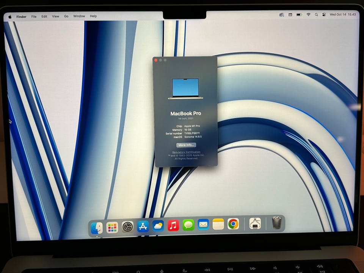
Task: Show Wi-Fi status in the menu bar
Action: [x=308, y=15]
